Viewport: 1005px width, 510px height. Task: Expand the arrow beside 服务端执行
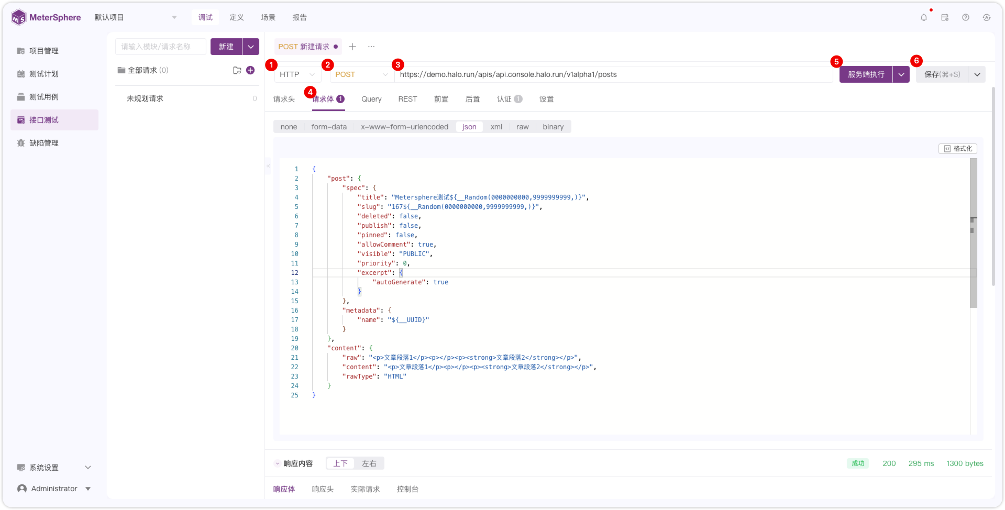pyautogui.click(x=901, y=74)
